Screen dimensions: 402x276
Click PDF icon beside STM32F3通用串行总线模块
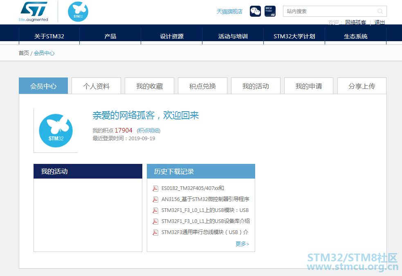pyautogui.click(x=155, y=232)
